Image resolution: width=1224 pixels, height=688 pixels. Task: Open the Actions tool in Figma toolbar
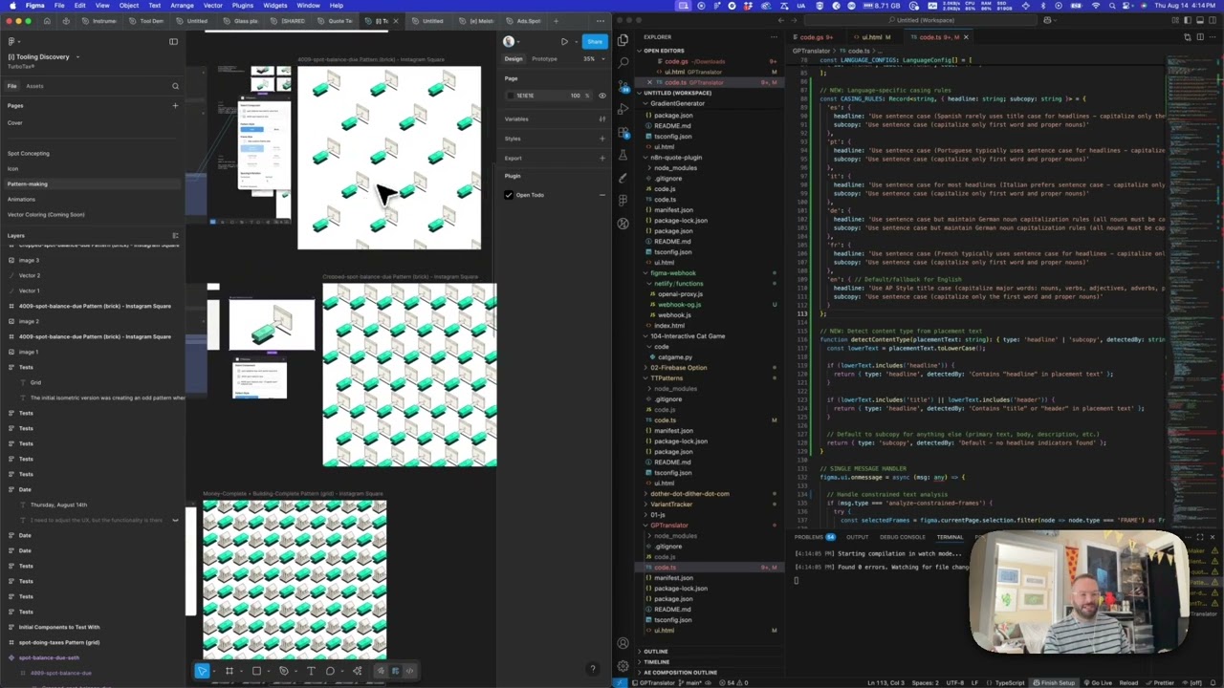357,671
